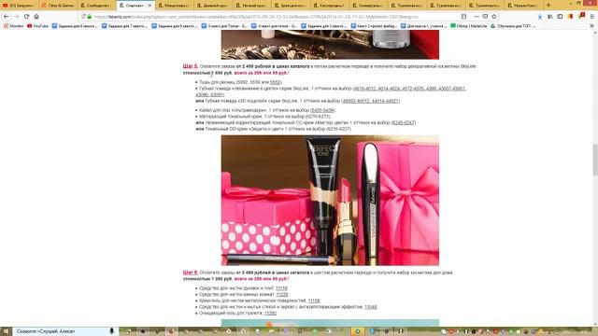
Task: Open oven cleaner code link 11119
Action: pos(281,288)
